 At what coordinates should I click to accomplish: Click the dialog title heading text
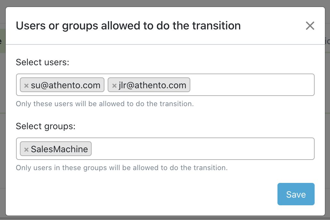128,26
